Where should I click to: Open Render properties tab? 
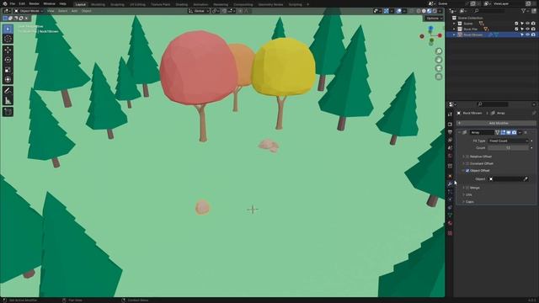450,124
